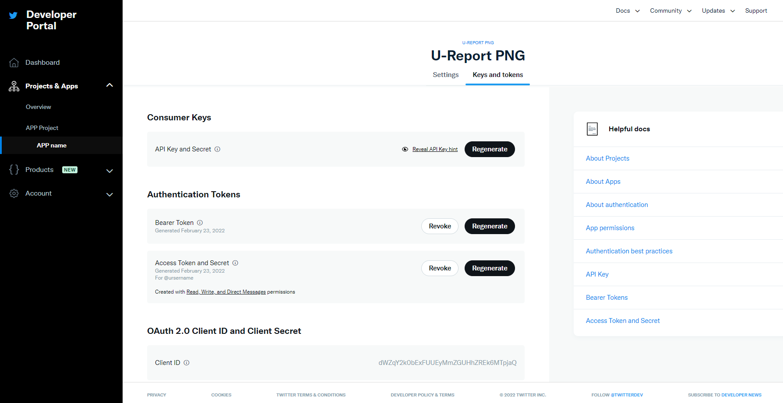The height and width of the screenshot is (403, 783).
Task: Click Cookies in the footer
Action: coord(221,395)
